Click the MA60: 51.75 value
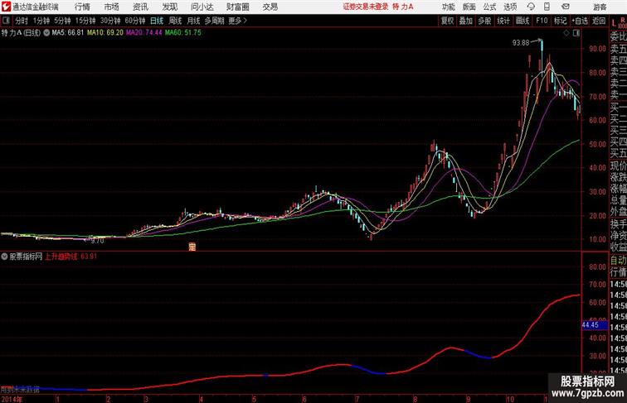The width and height of the screenshot is (627, 403). click(183, 33)
